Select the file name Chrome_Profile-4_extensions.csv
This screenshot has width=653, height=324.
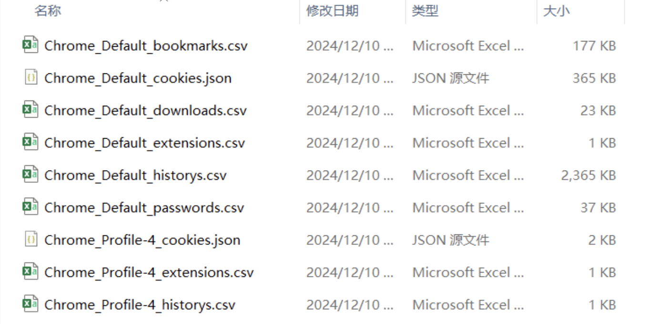[x=149, y=273]
